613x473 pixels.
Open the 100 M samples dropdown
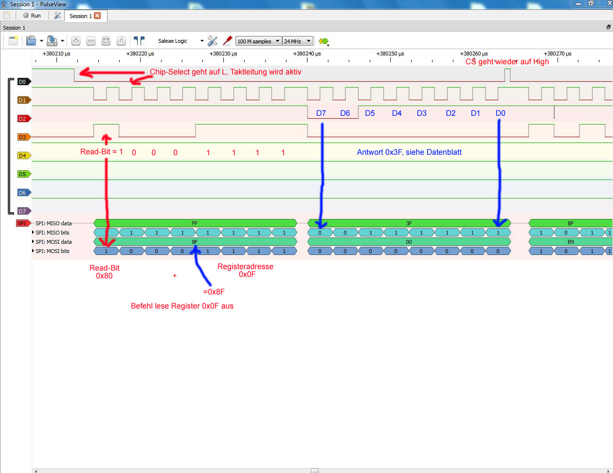coord(258,41)
